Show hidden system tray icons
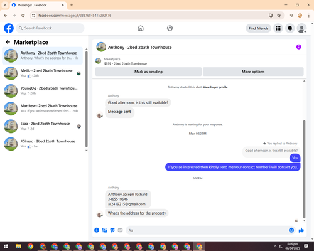The width and height of the screenshot is (314, 251). (275, 247)
